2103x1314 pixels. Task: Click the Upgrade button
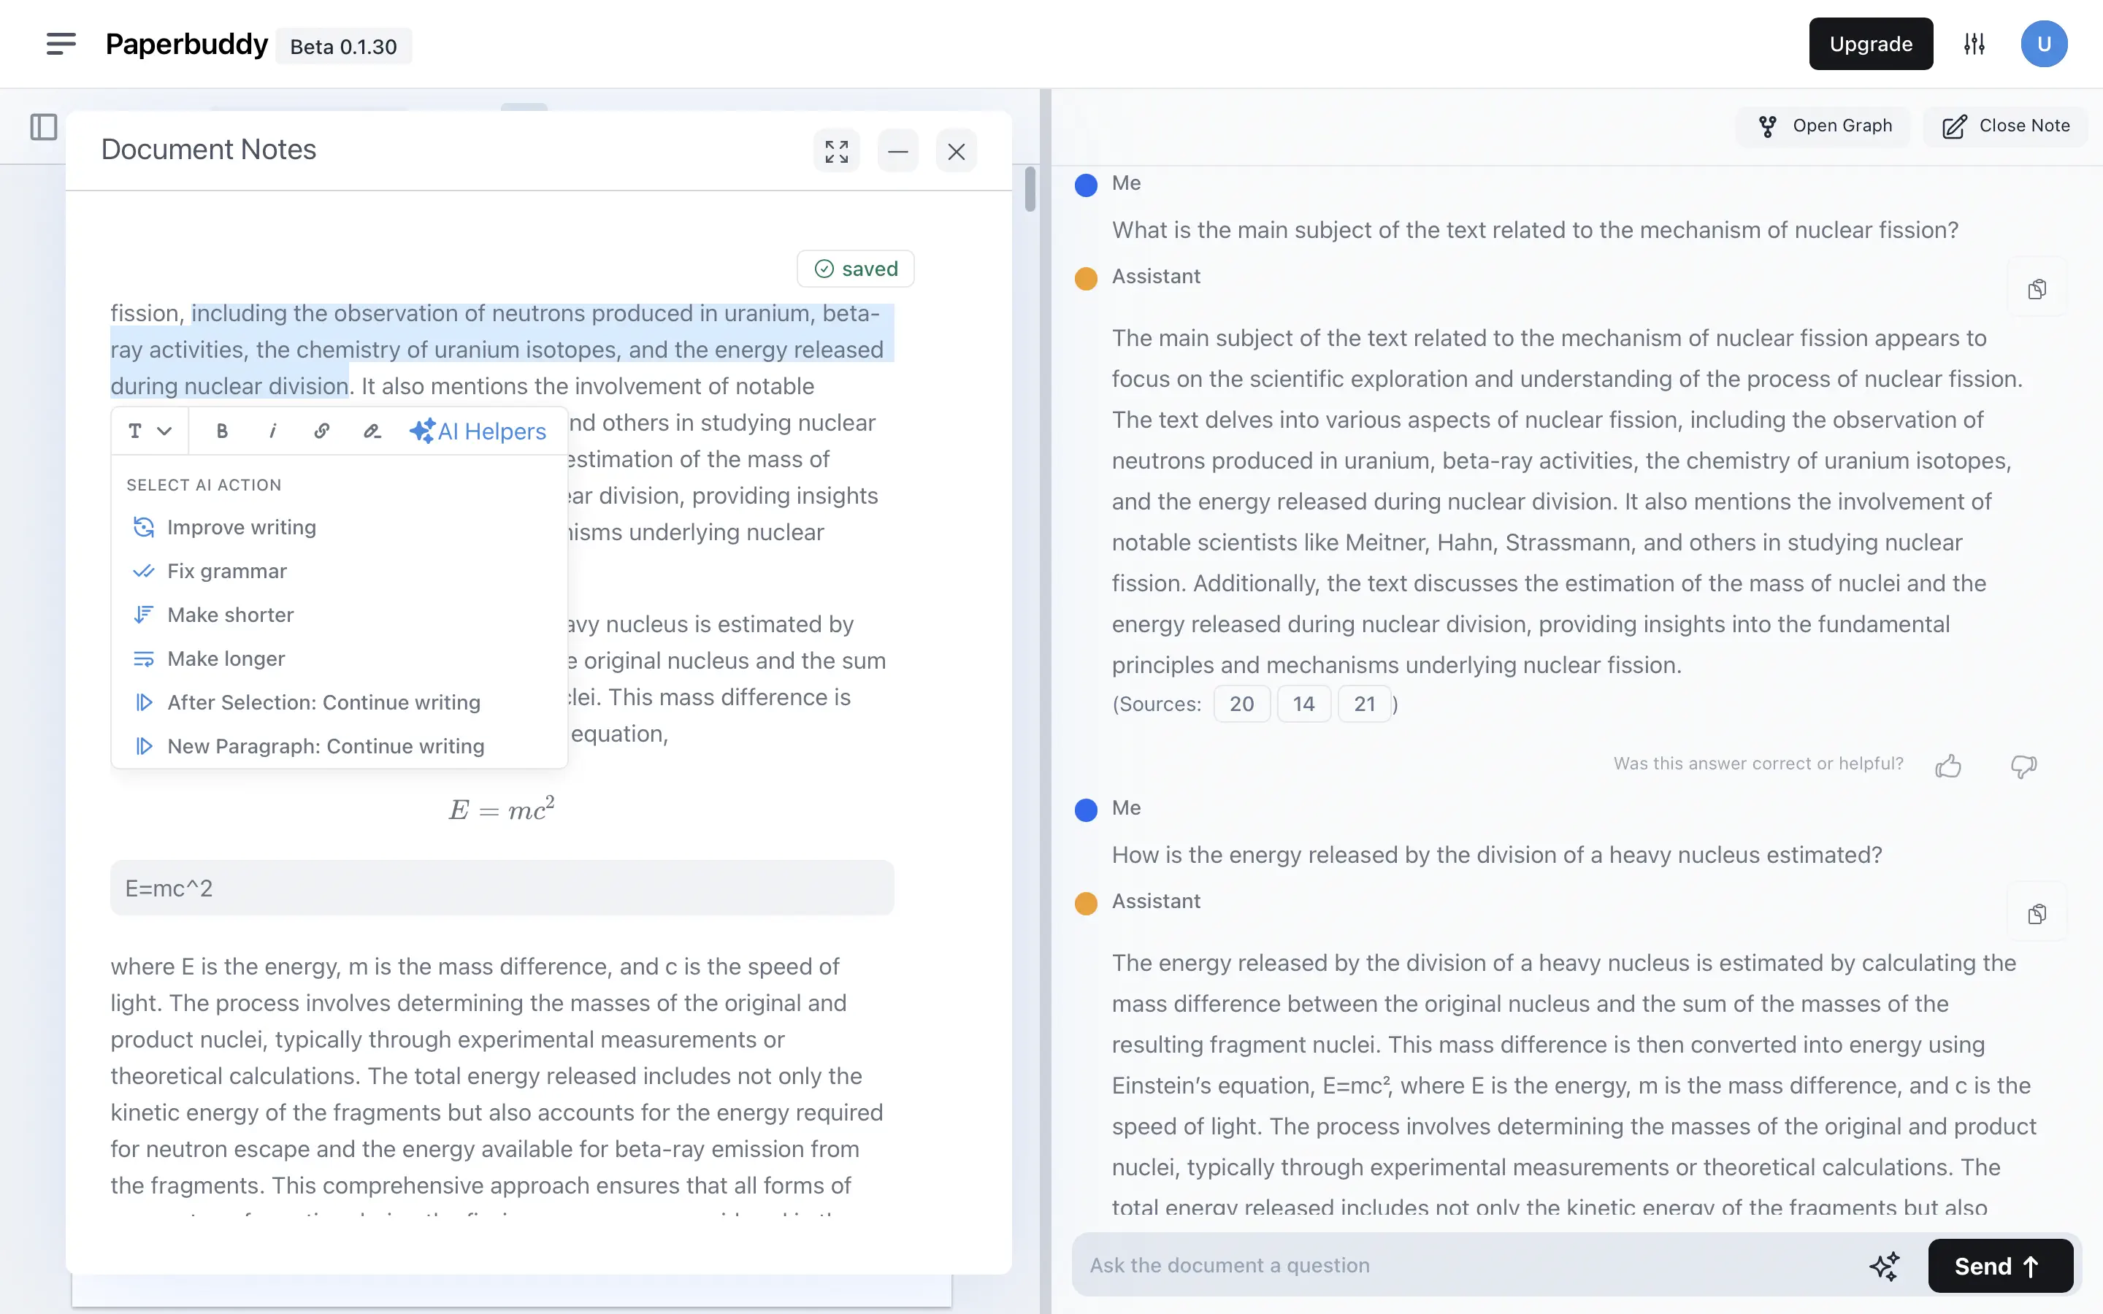point(1870,44)
